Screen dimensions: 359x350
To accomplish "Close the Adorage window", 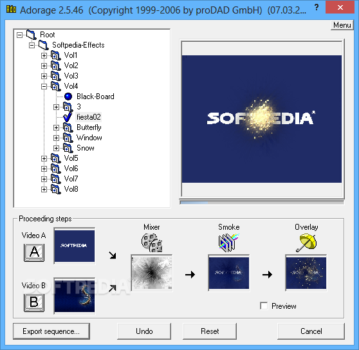I will pyautogui.click(x=340, y=7).
